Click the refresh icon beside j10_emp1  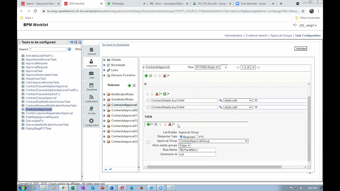(x=295, y=25)
